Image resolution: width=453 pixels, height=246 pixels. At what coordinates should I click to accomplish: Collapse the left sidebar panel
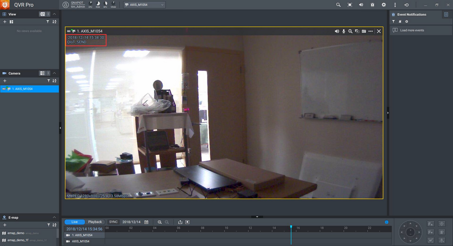click(60, 128)
